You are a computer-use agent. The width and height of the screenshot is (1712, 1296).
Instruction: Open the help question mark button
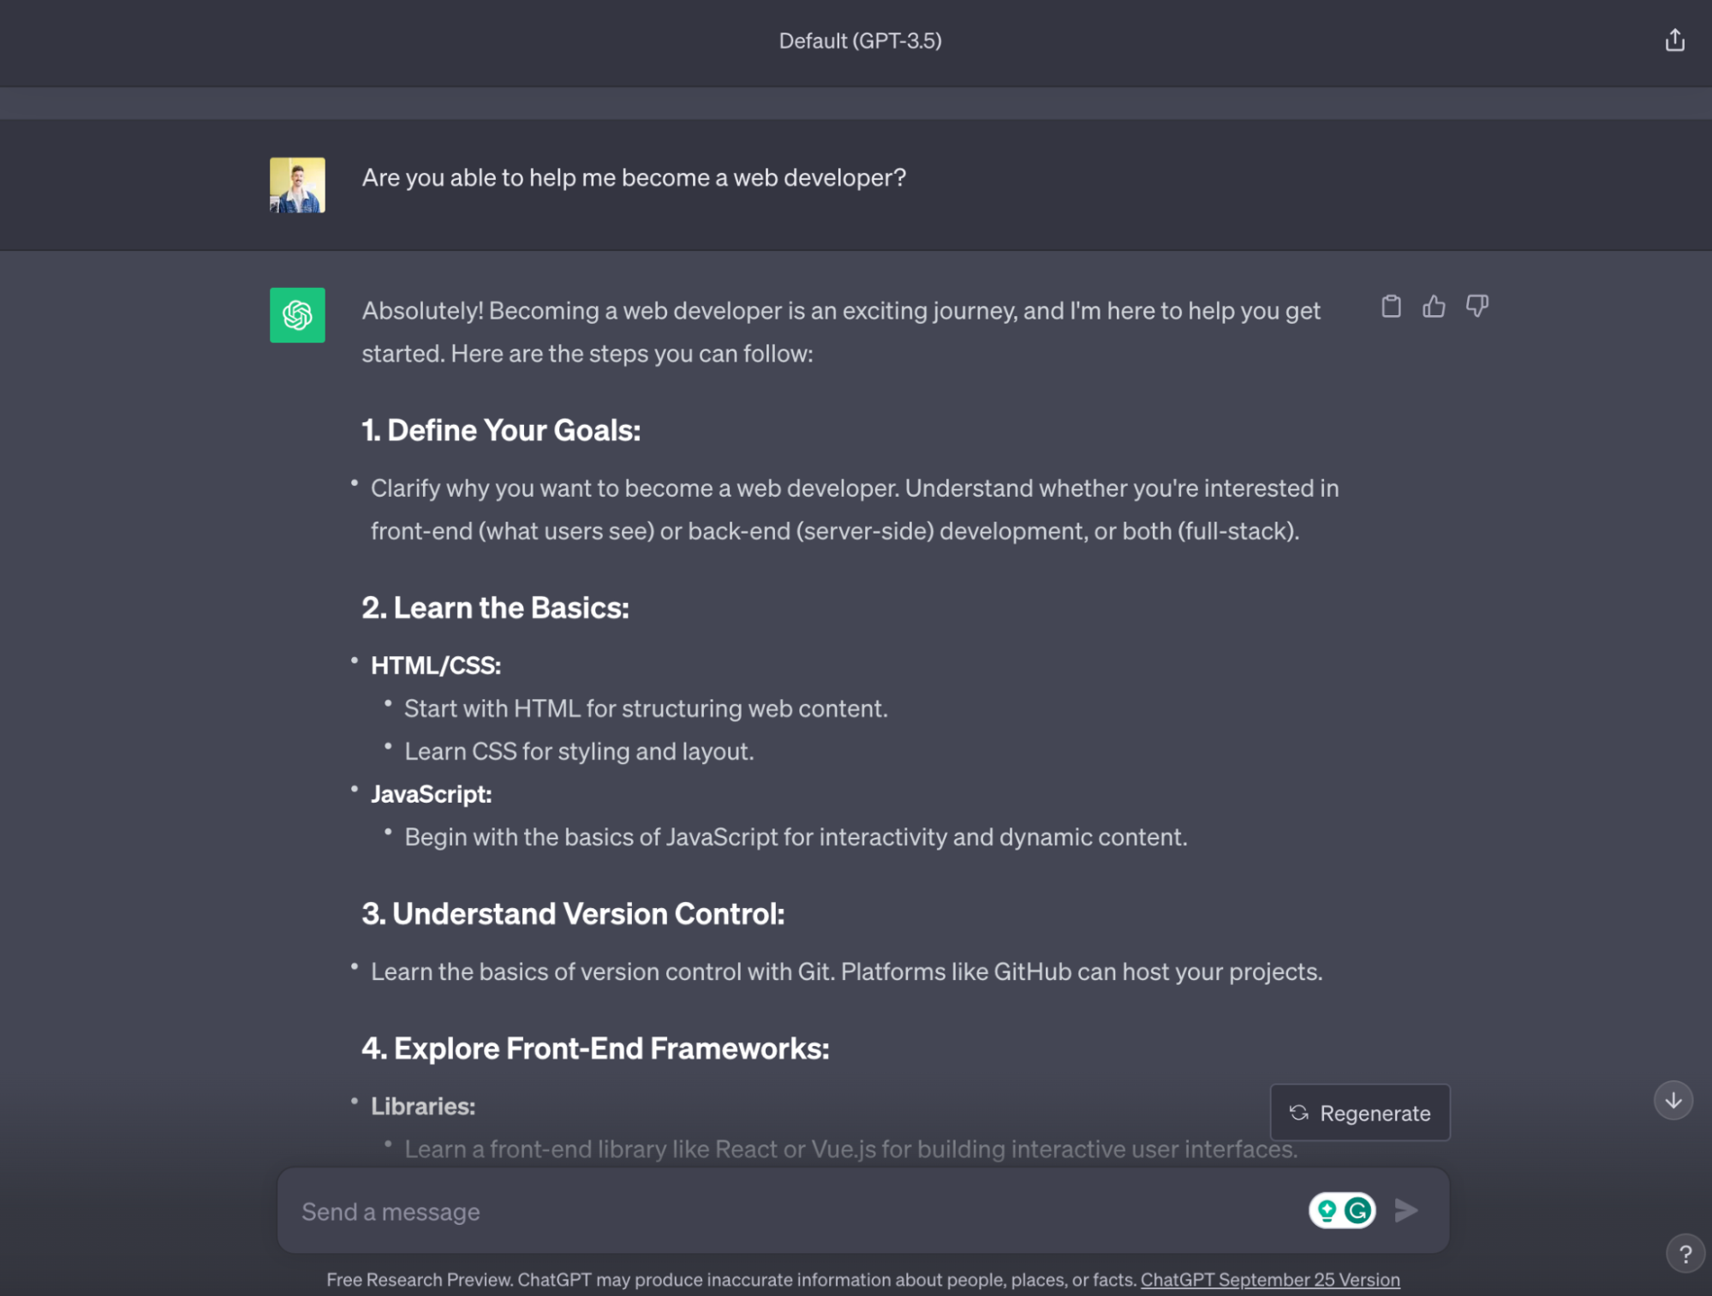point(1685,1254)
